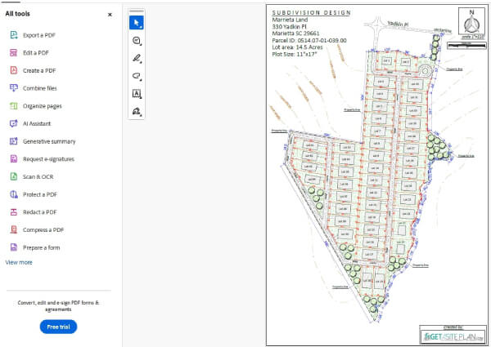Click the 'Marietta SC 29661' text
Viewport: 491px width, 347px height.
(295, 33)
